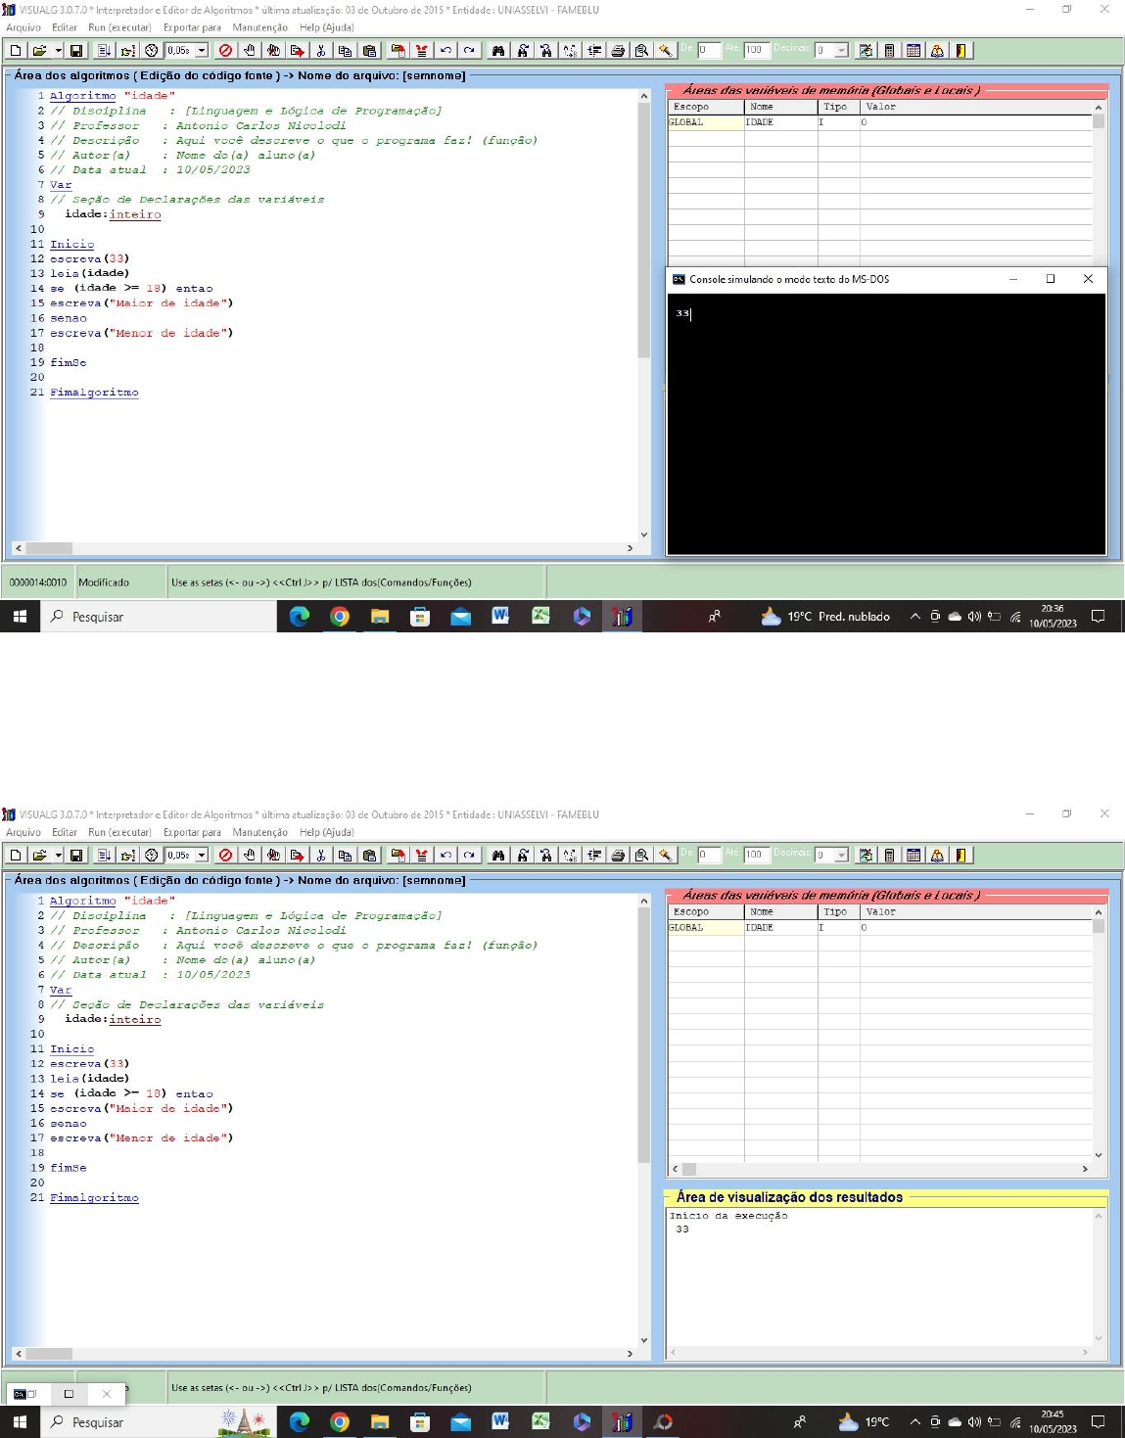1125x1438 pixels.
Task: Open the 0,05s timer dropdown in the console-window screenshot
Action: click(x=202, y=50)
